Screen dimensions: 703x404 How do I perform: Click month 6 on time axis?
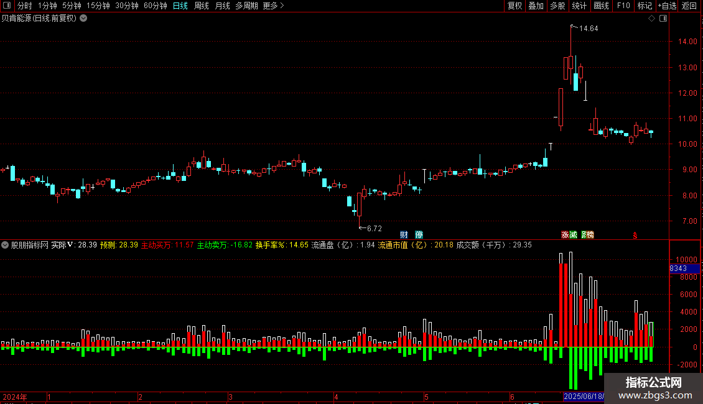[512, 397]
